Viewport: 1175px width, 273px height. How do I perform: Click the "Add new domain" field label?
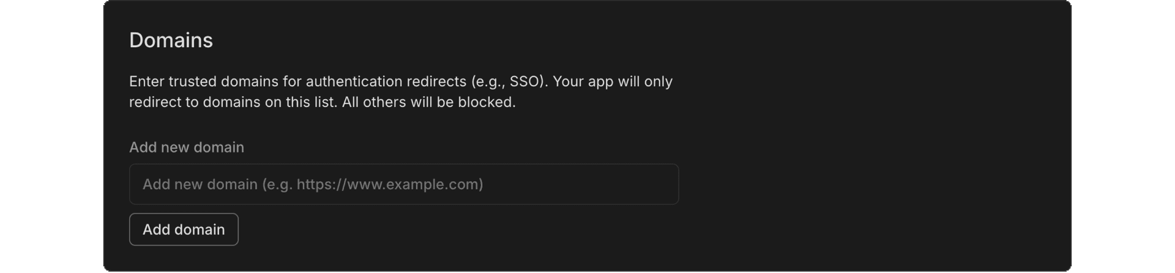pyautogui.click(x=187, y=148)
